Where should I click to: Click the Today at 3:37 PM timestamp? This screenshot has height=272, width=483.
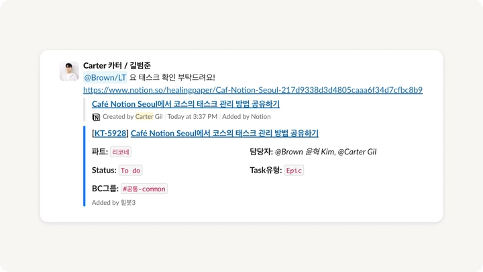pos(193,117)
